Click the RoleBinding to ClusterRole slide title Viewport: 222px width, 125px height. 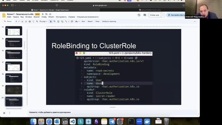coord(94,46)
